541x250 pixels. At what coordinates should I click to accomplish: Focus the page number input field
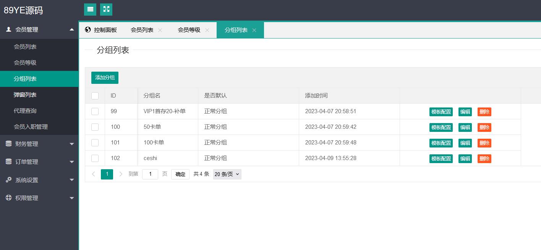click(x=150, y=174)
